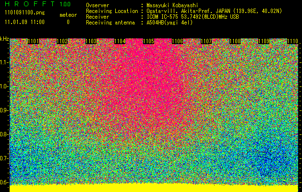Click the 1106 time marker label
The width and height of the screenshot is (302, 192).
point(177,41)
